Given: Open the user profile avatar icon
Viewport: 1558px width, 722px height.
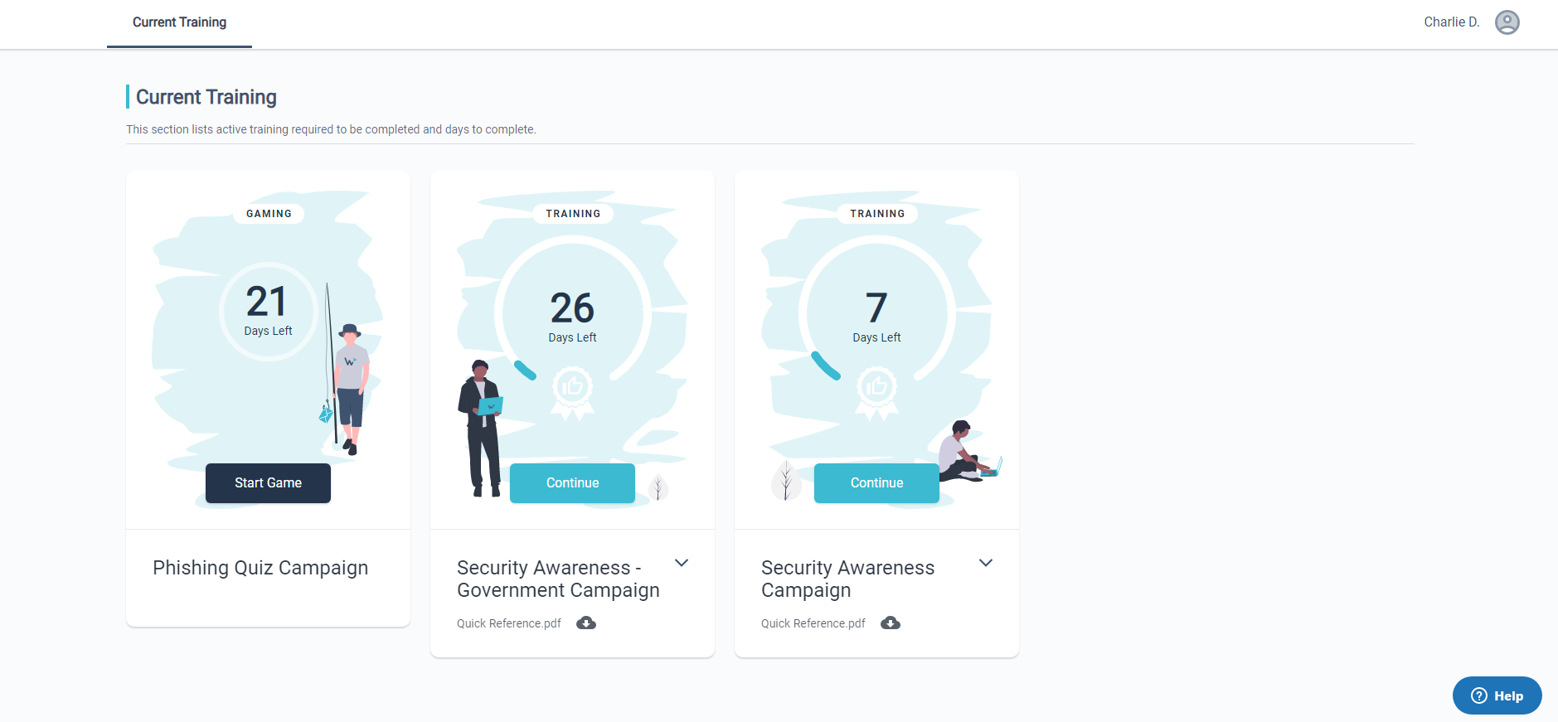Looking at the screenshot, I should point(1507,22).
